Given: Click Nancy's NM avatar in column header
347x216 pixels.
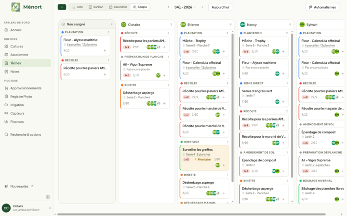Looking at the screenshot, I should tap(242, 24).
